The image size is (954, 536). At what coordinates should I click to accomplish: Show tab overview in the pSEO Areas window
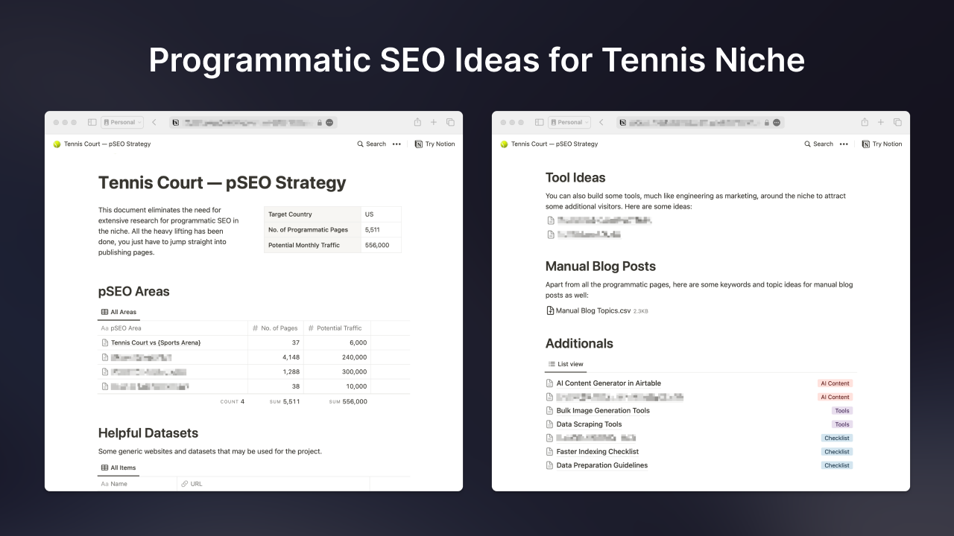(450, 122)
